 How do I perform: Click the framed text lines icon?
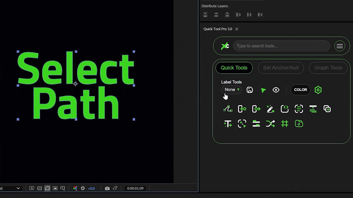point(299,109)
